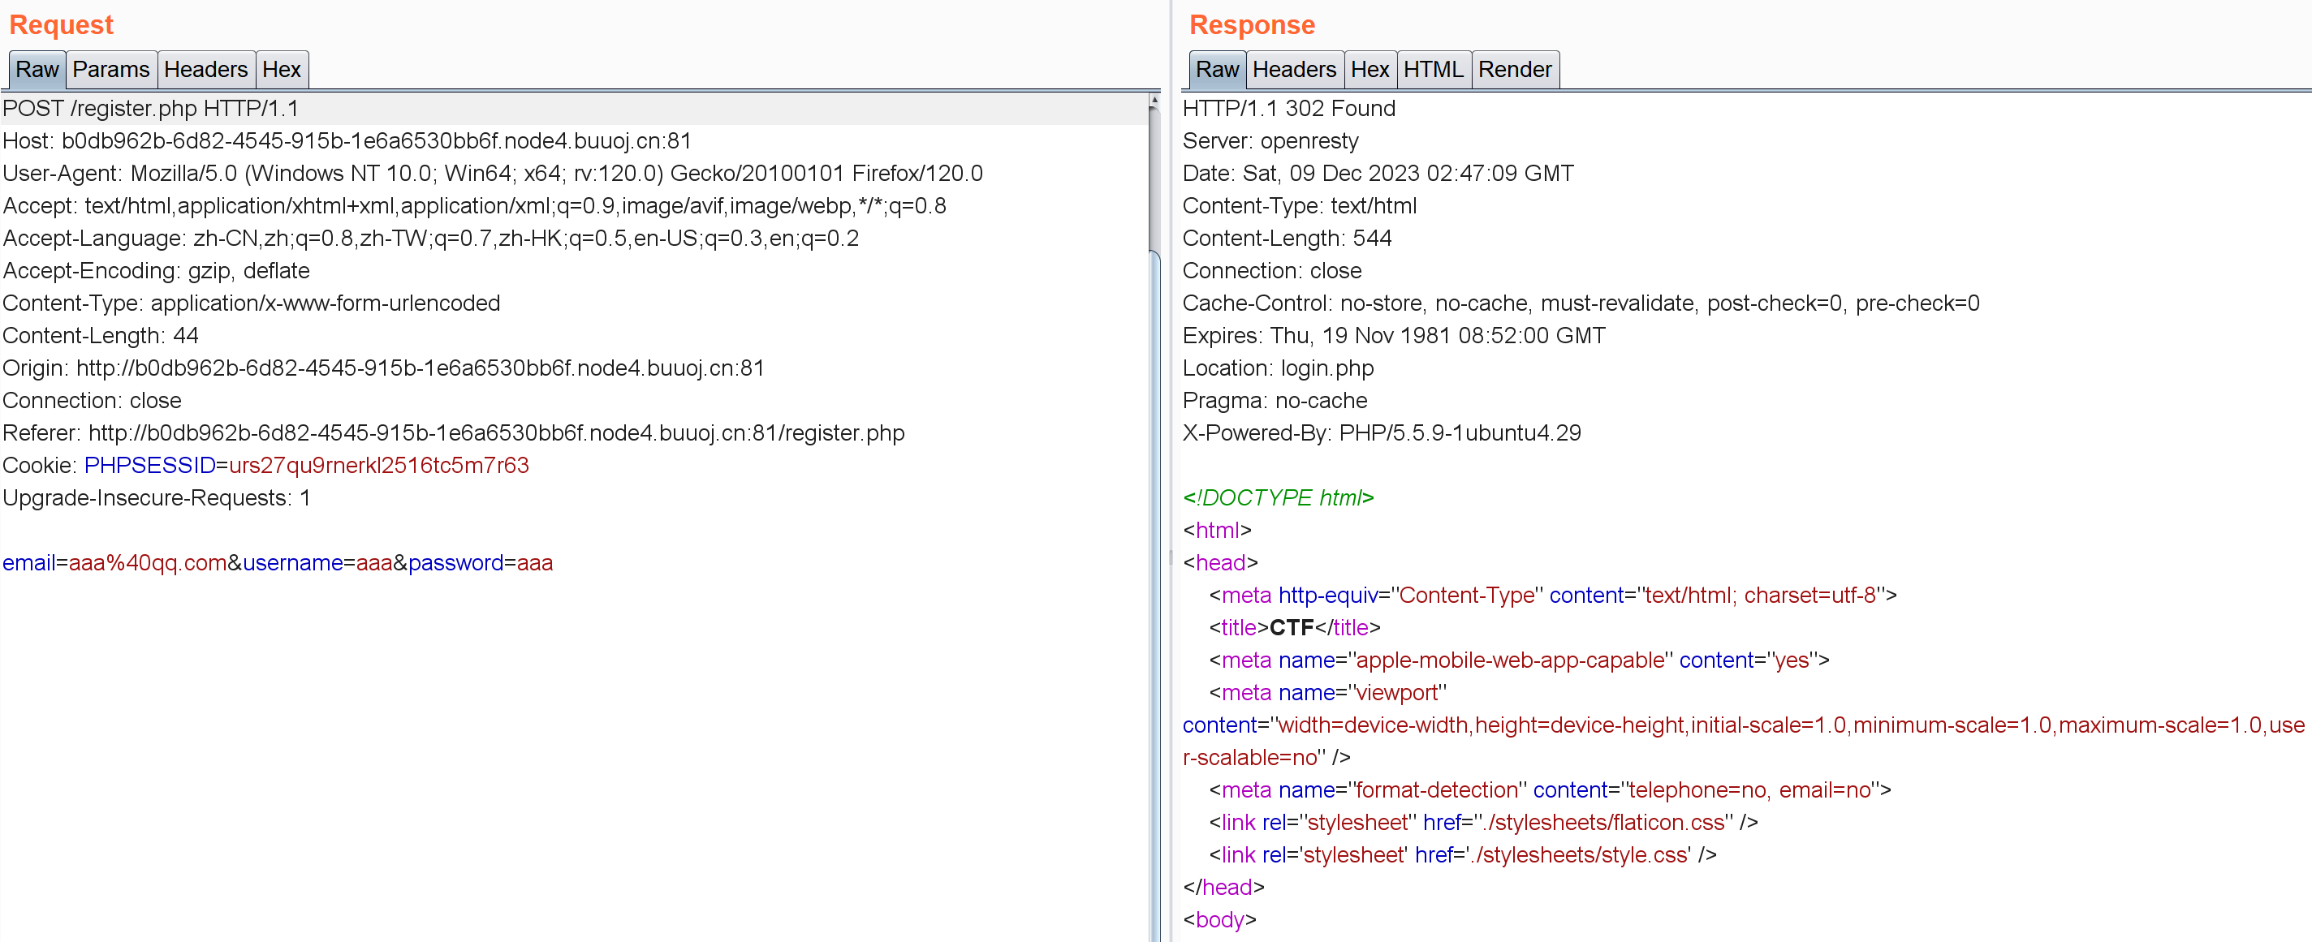Click the Accept-Language header line
This screenshot has height=942, width=2312.
(x=431, y=238)
